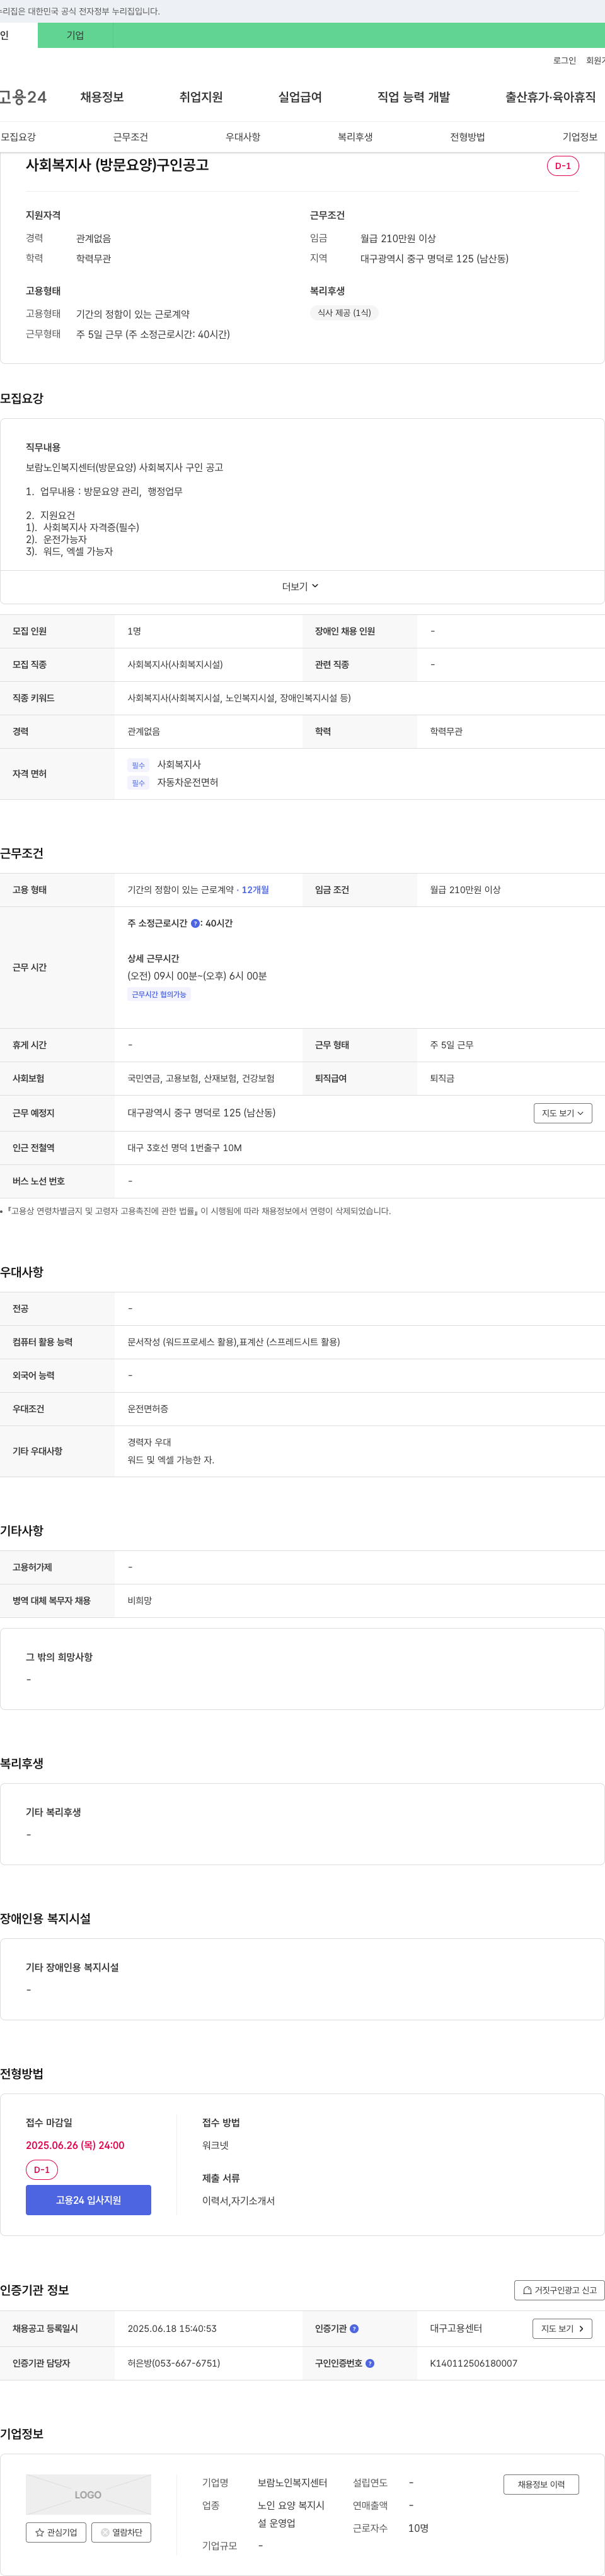Click the star icon in 관심기업 button
Screen dimensions: 605x2576
40,2532
